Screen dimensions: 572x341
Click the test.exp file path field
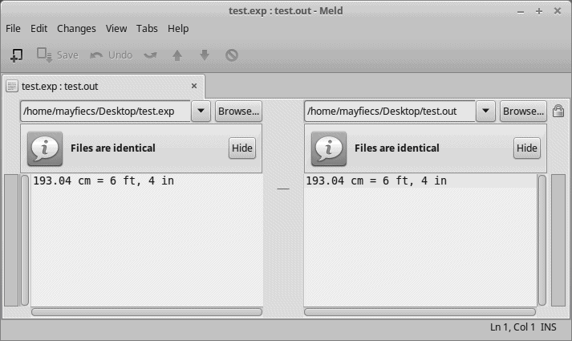(106, 111)
